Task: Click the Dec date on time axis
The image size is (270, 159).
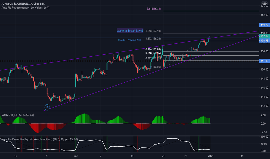Action: (75, 156)
